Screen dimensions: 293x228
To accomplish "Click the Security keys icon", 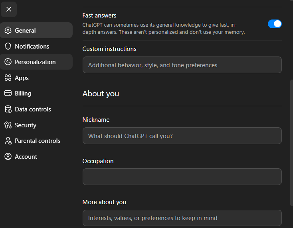I will pyautogui.click(x=8, y=125).
